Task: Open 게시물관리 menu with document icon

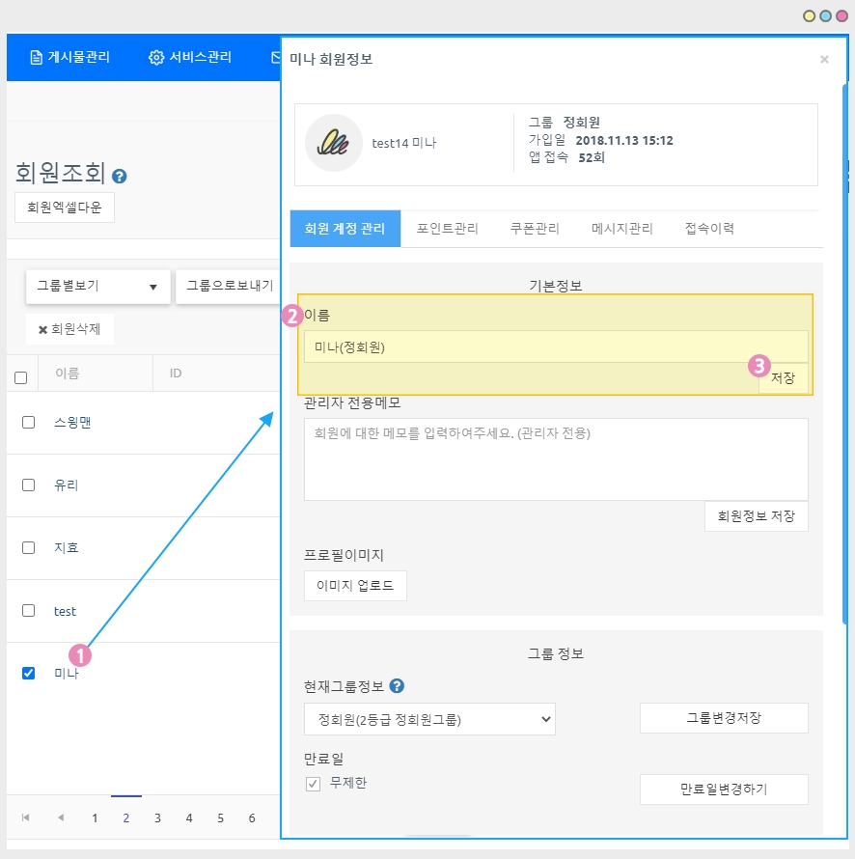Action: point(69,57)
